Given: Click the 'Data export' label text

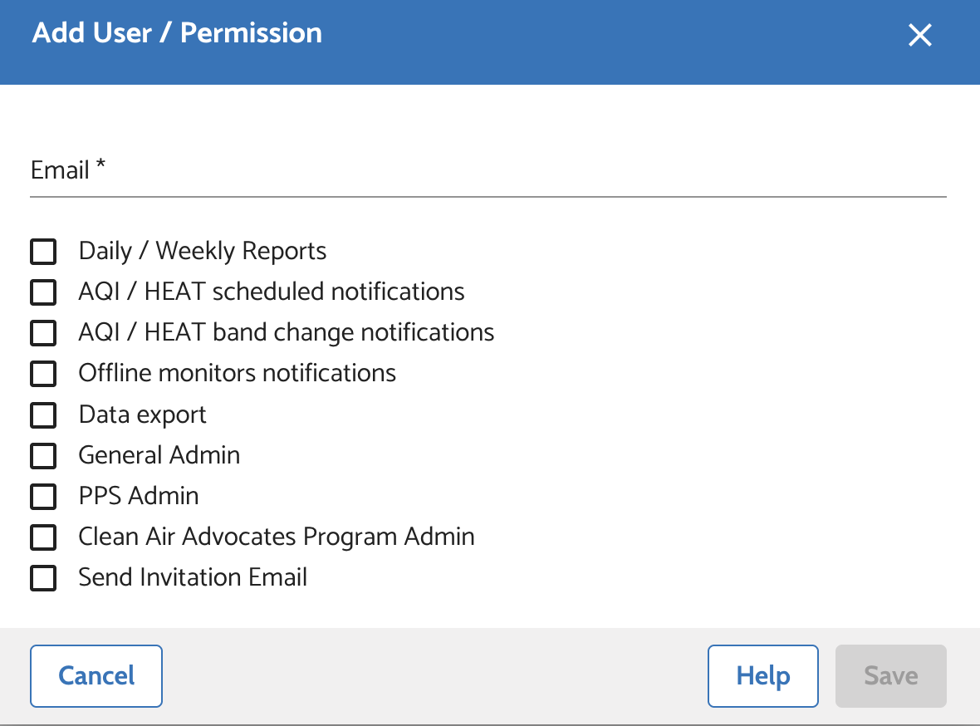Looking at the screenshot, I should point(142,415).
